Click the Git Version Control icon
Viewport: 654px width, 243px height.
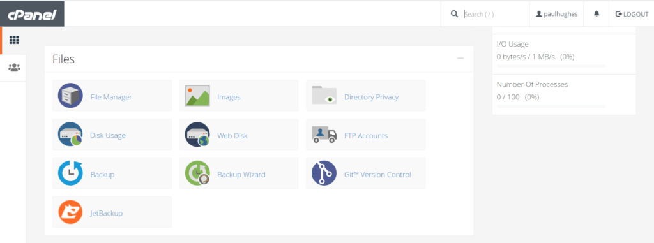[x=324, y=173]
